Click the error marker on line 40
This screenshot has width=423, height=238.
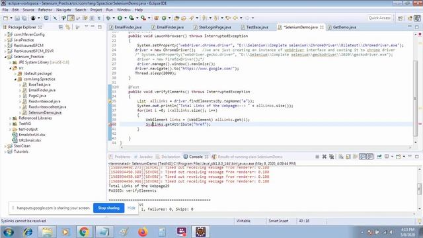(x=110, y=124)
